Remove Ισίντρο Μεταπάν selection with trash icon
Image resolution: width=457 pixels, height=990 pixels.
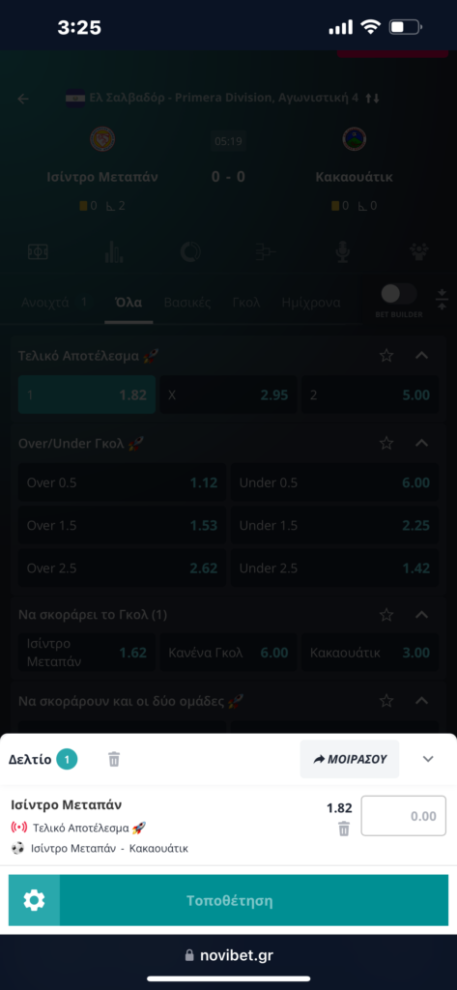point(343,829)
